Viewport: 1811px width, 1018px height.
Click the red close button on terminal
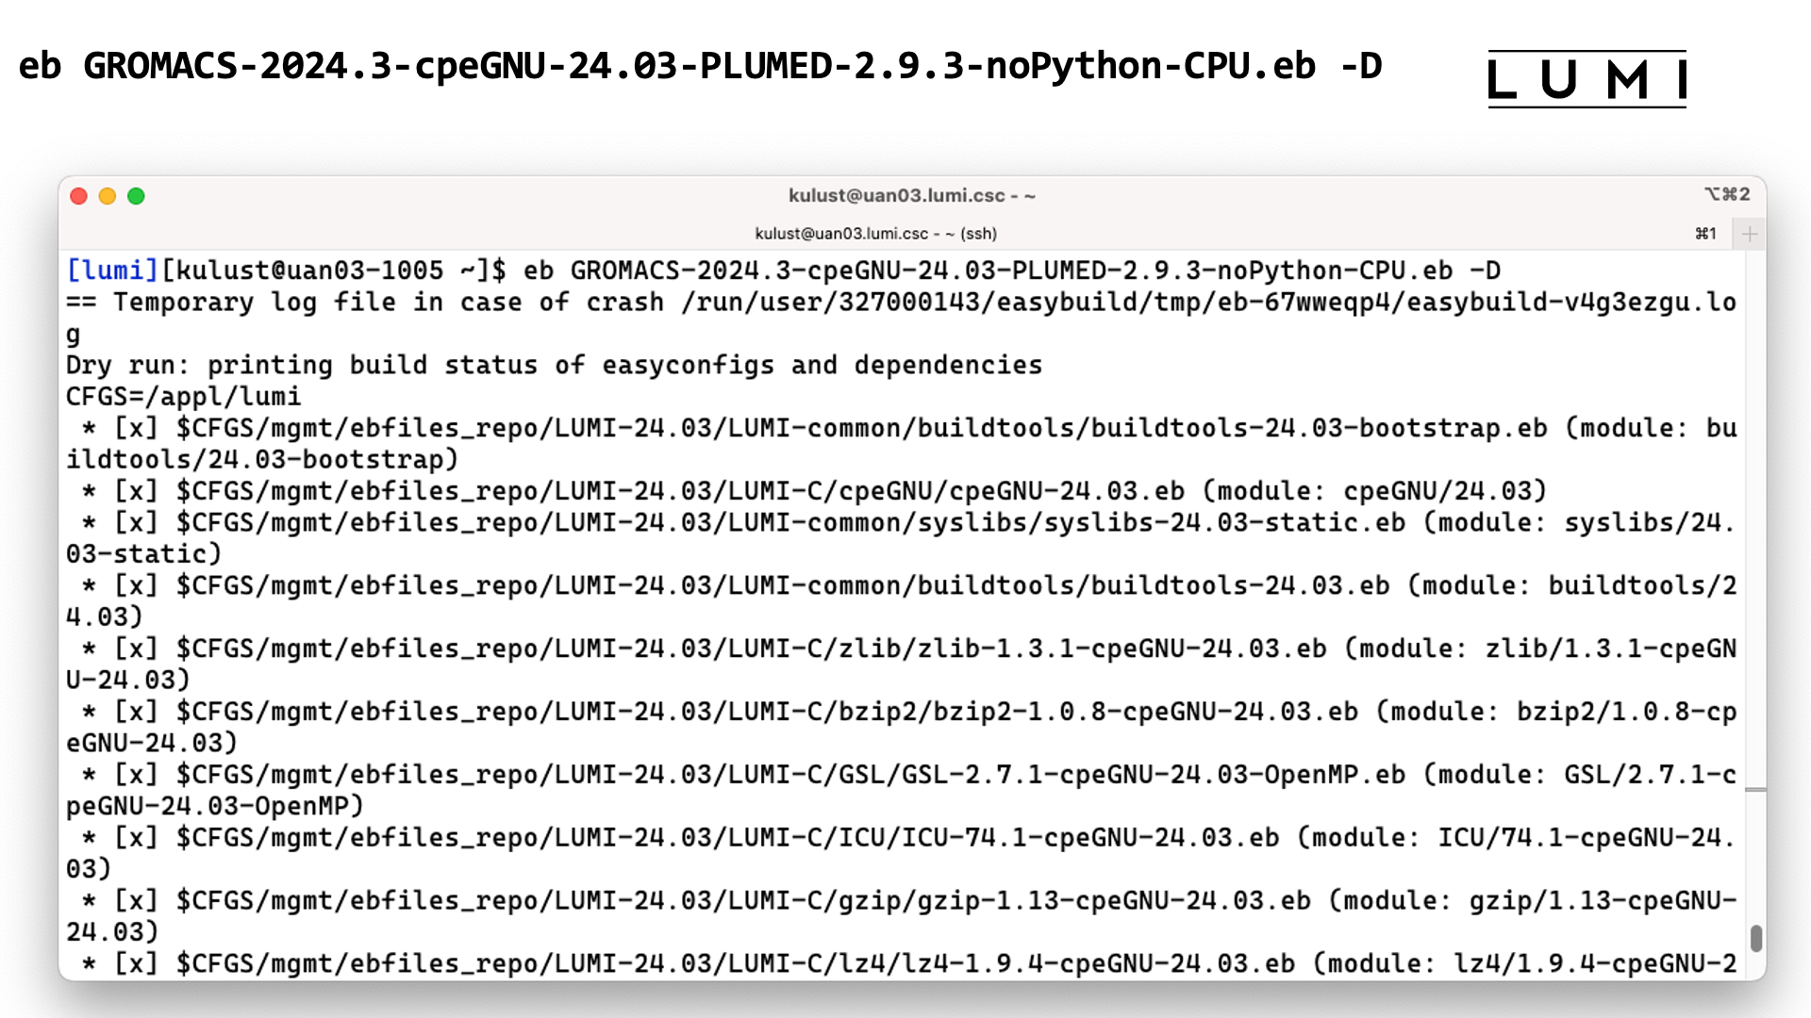pyautogui.click(x=78, y=196)
